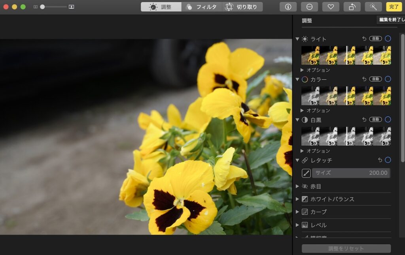Expand the ホワイトバランス section
This screenshot has height=255, width=405.
[x=297, y=199]
